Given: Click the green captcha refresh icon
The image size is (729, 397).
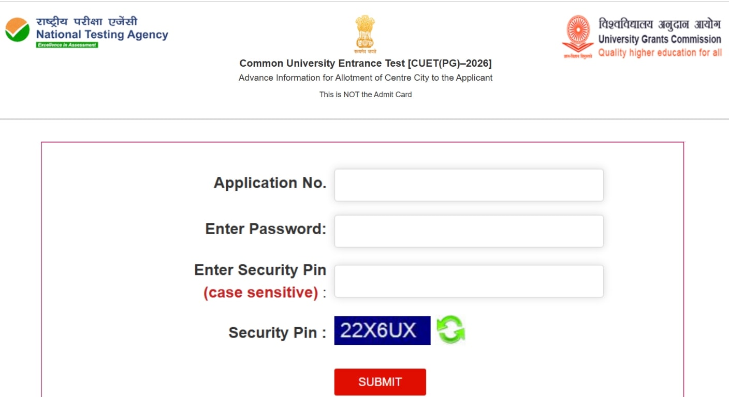Looking at the screenshot, I should pyautogui.click(x=450, y=330).
